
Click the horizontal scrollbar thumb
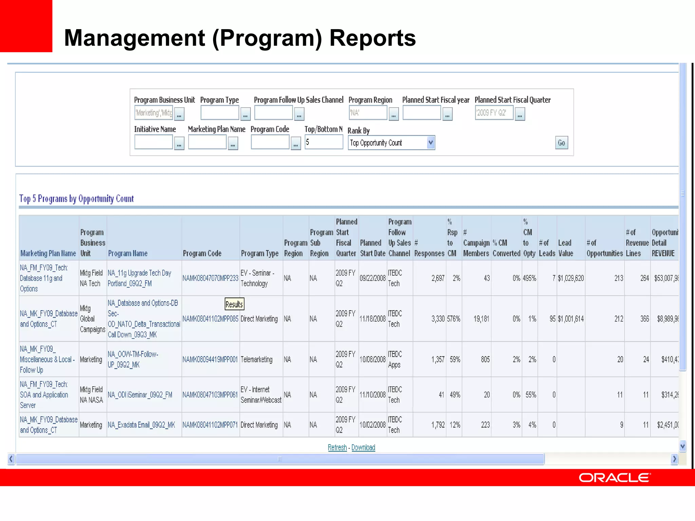[x=280, y=459]
